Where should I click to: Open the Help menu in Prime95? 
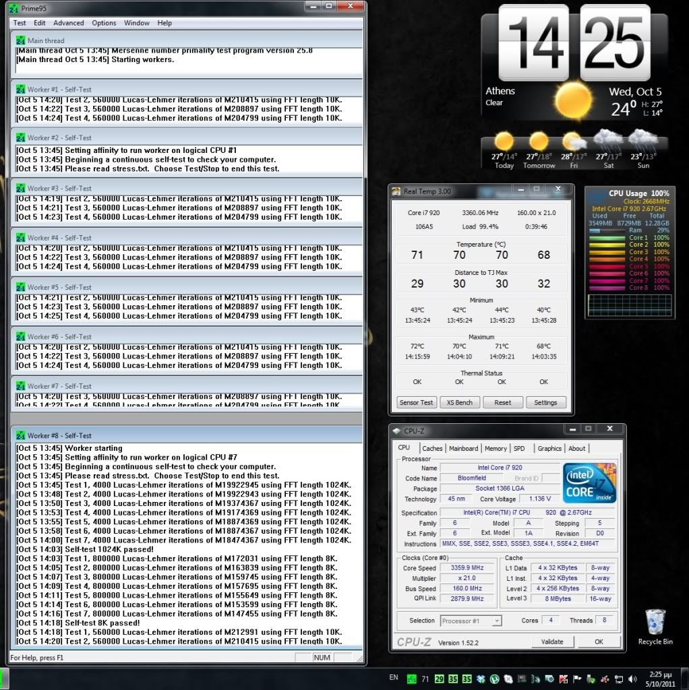click(x=164, y=23)
